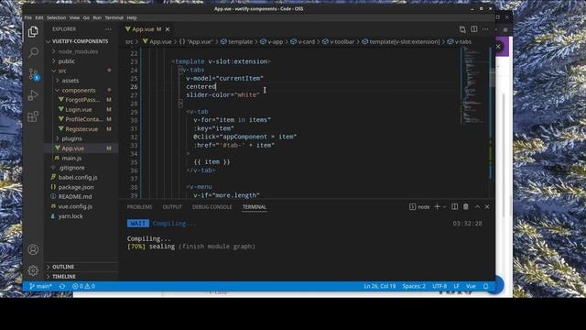Screen dimensions: 586x330
Task: Kill terminal with trash icon
Action: coord(466,206)
